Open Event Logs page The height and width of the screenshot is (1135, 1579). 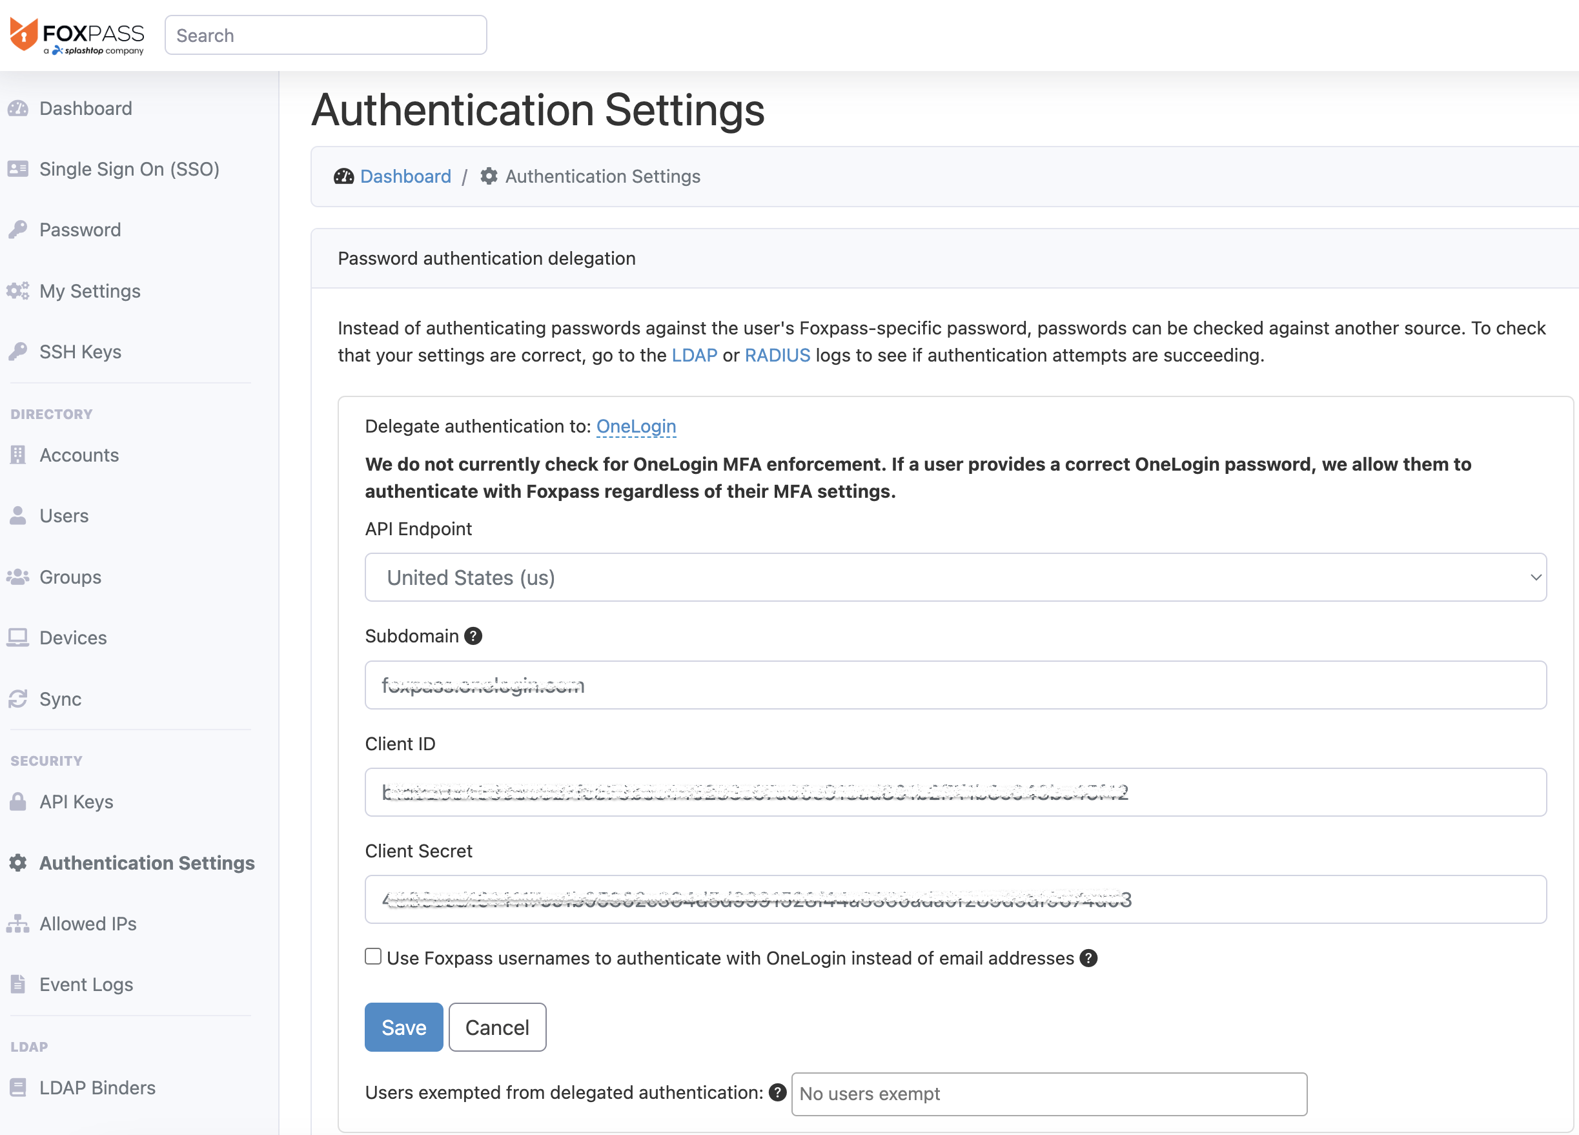pos(86,985)
